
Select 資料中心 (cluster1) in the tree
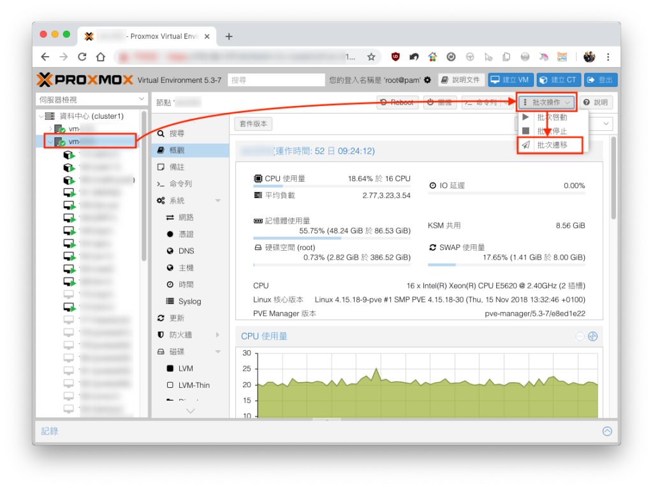tap(92, 116)
